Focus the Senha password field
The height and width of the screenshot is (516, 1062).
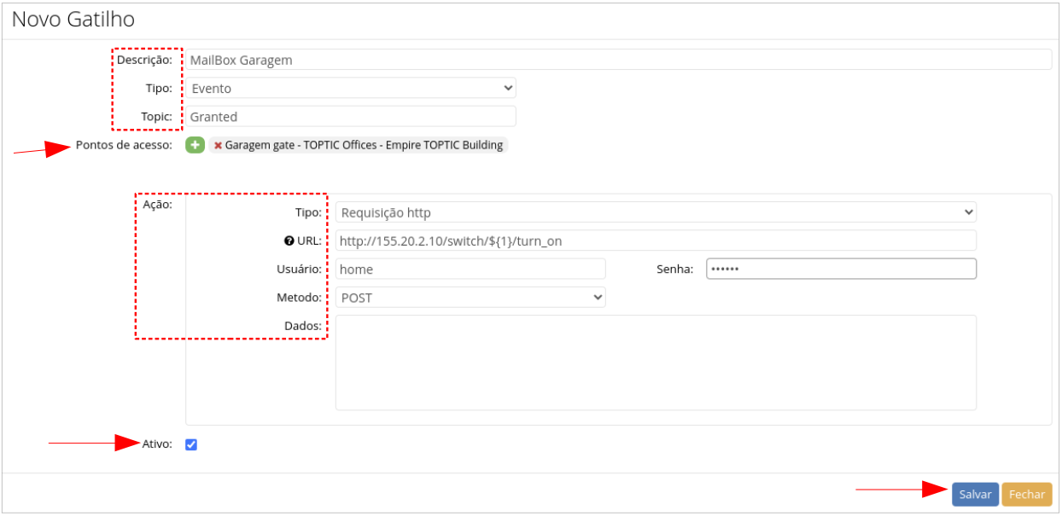click(840, 270)
